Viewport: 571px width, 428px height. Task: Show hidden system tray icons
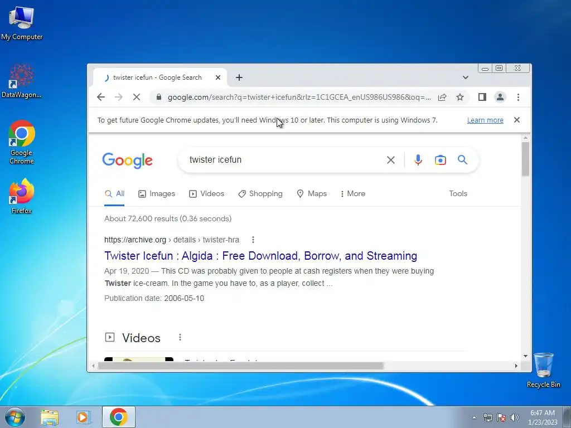pyautogui.click(x=474, y=417)
